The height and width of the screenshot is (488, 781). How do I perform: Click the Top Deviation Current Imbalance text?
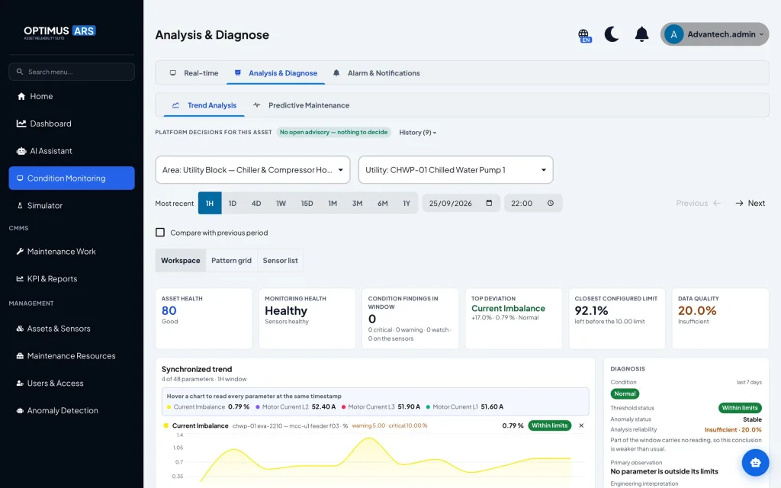point(508,309)
